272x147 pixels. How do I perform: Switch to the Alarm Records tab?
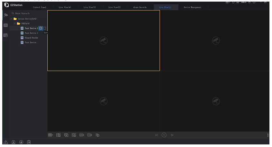[140, 7]
